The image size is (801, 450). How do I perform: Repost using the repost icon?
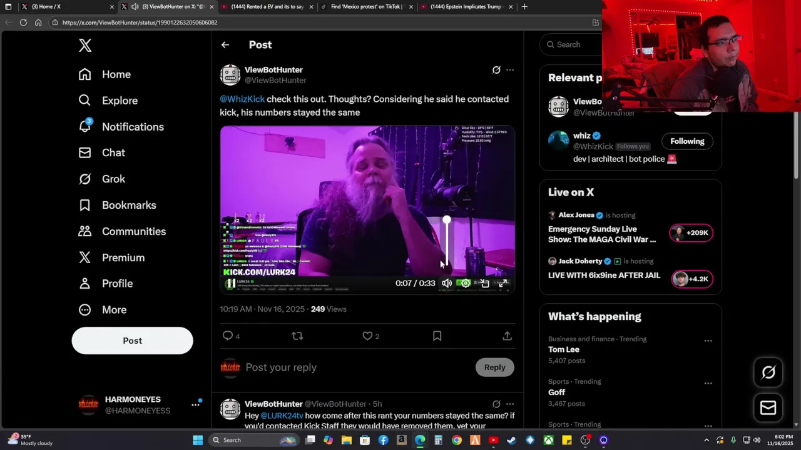pyautogui.click(x=297, y=336)
